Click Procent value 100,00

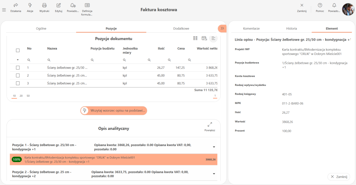[x=286, y=131]
